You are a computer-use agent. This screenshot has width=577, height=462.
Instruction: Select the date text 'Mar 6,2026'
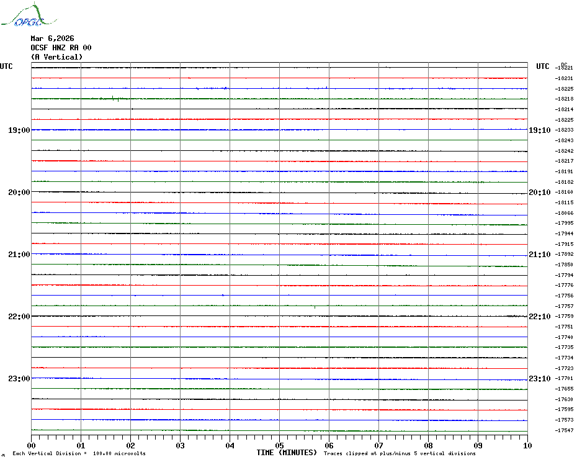52,38
